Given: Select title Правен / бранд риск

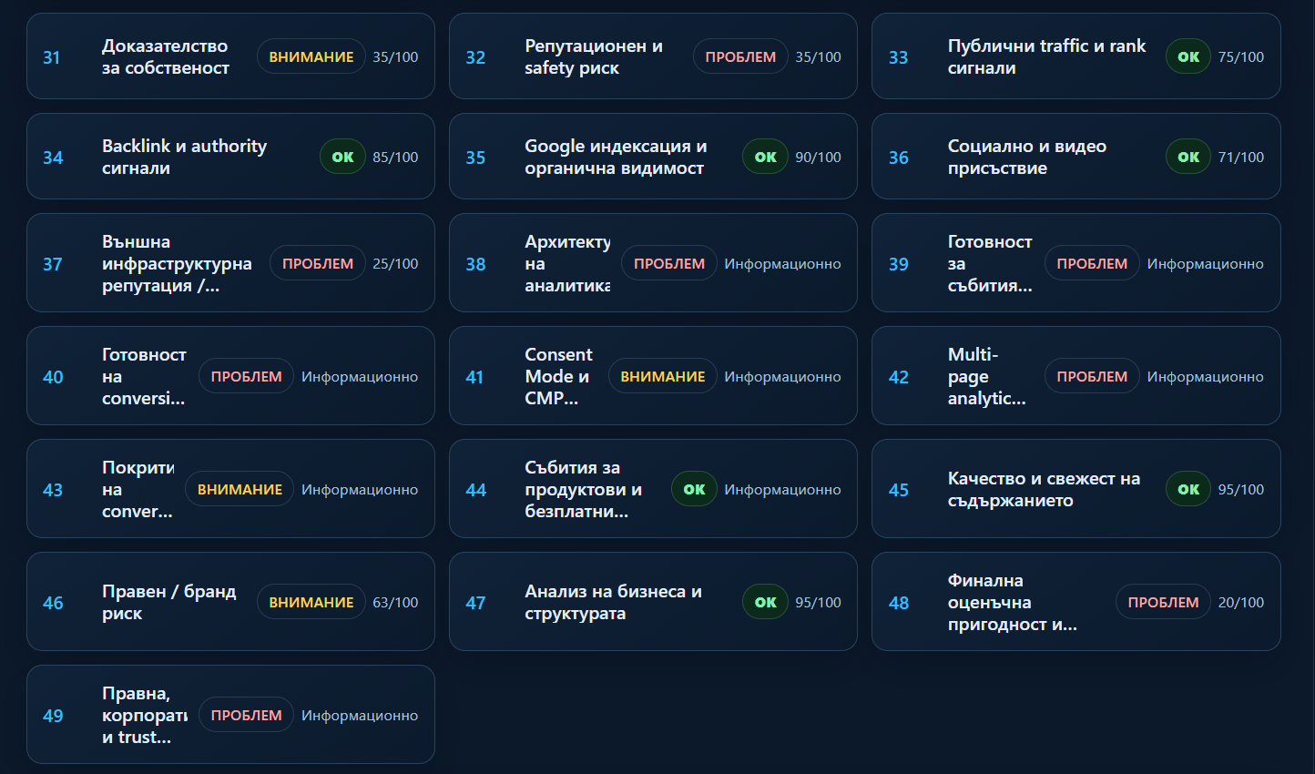Looking at the screenshot, I should point(169,602).
